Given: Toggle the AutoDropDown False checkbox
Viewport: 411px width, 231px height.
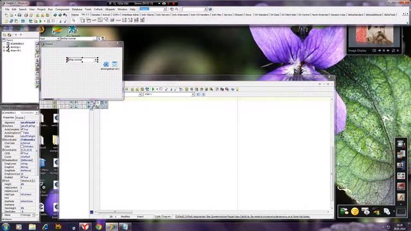Looking at the screenshot, I should point(22,133).
